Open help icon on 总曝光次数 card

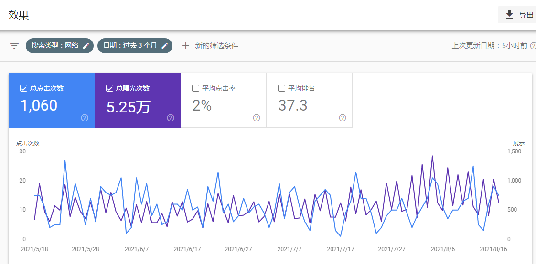(171, 118)
